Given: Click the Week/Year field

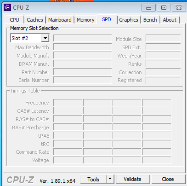Looking at the screenshot, I should 163,55.
